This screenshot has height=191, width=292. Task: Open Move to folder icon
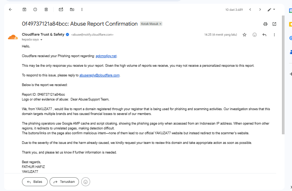pos(72,10)
